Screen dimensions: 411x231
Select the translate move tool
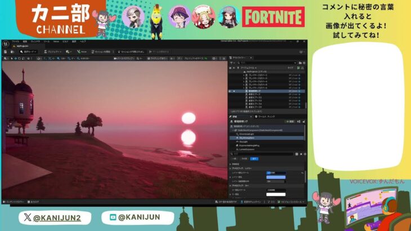[15, 59]
